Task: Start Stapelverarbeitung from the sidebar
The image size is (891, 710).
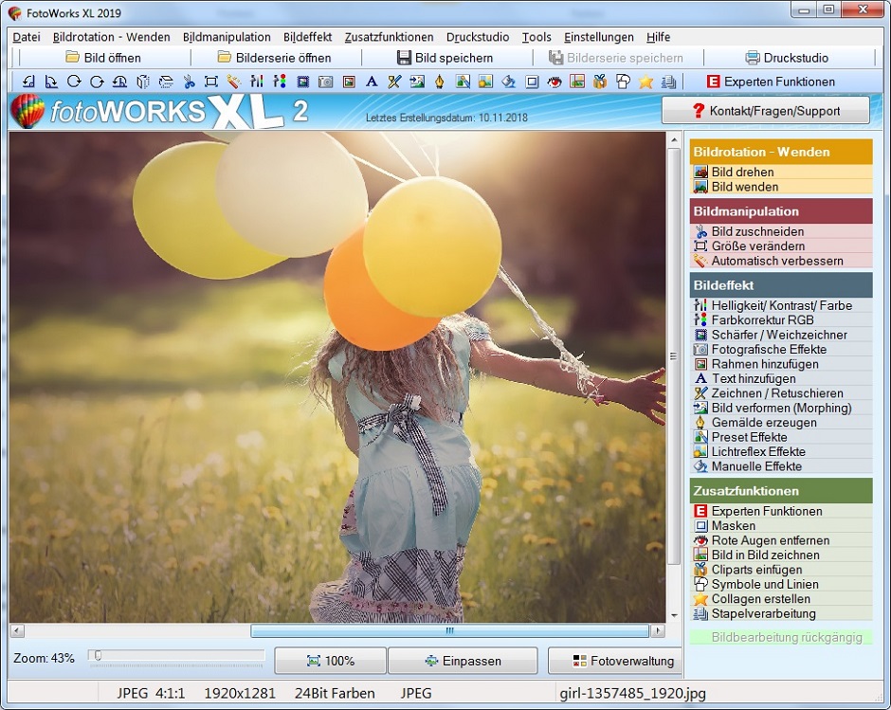Action: coord(763,614)
